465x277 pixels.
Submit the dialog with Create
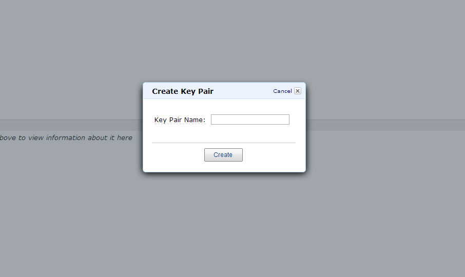[223, 155]
